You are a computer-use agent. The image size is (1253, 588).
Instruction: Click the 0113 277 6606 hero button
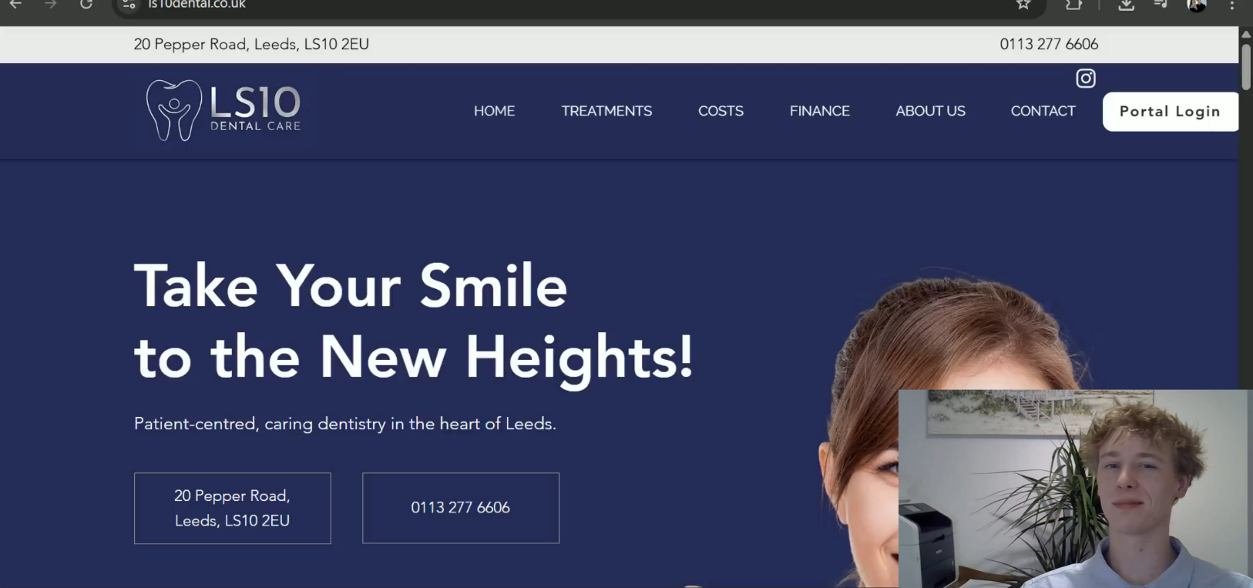click(x=461, y=508)
